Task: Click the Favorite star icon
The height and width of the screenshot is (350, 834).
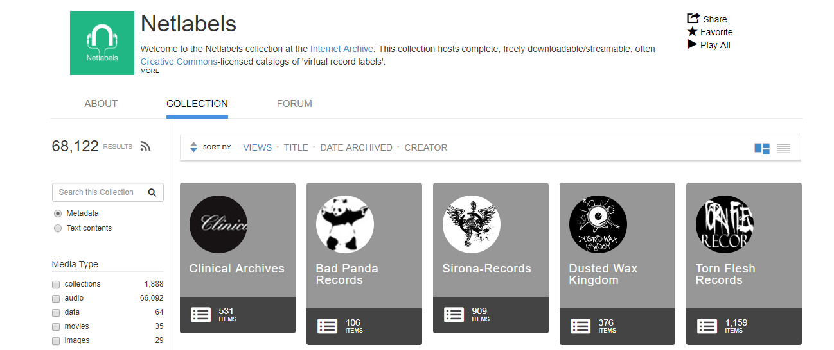Action: point(692,31)
